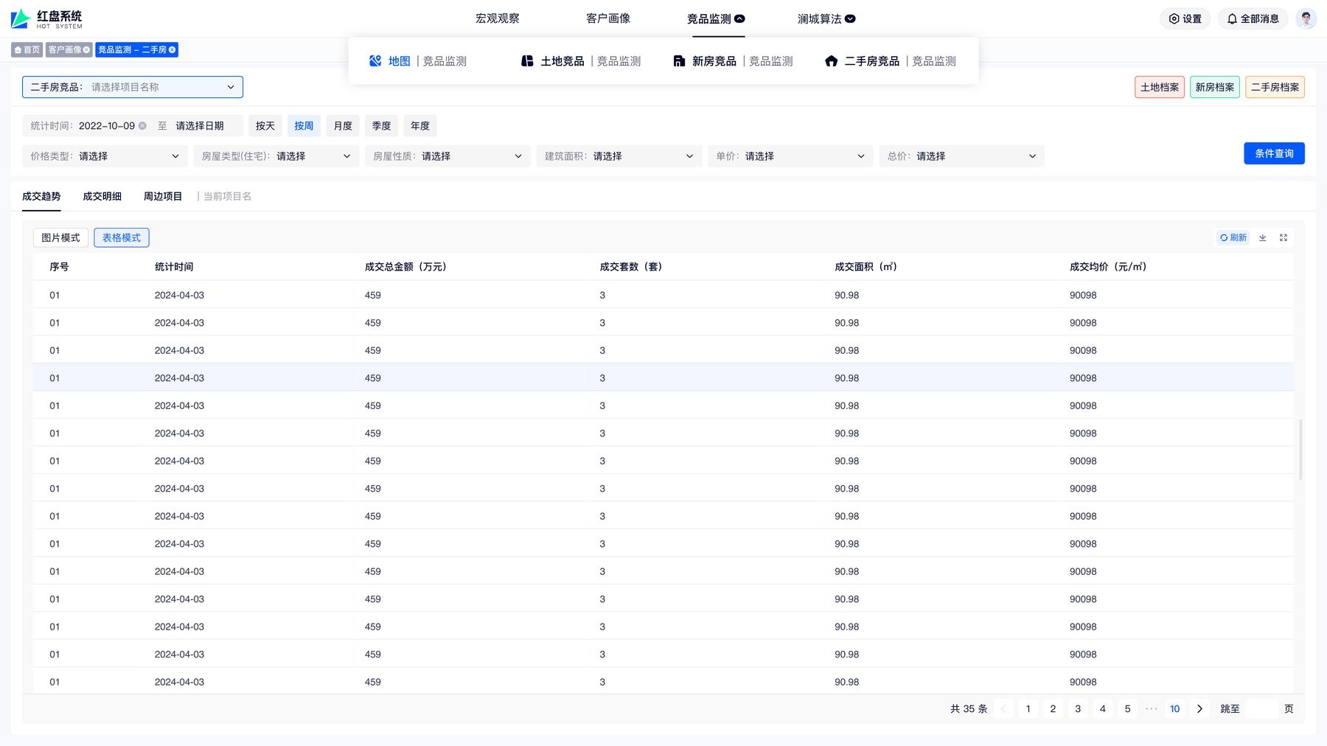Open 房屋类型(住宅) dropdown
The height and width of the screenshot is (746, 1327).
[x=276, y=156]
